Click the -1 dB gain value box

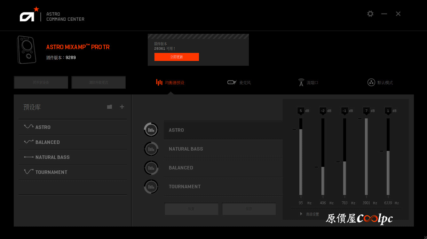coord(344,111)
